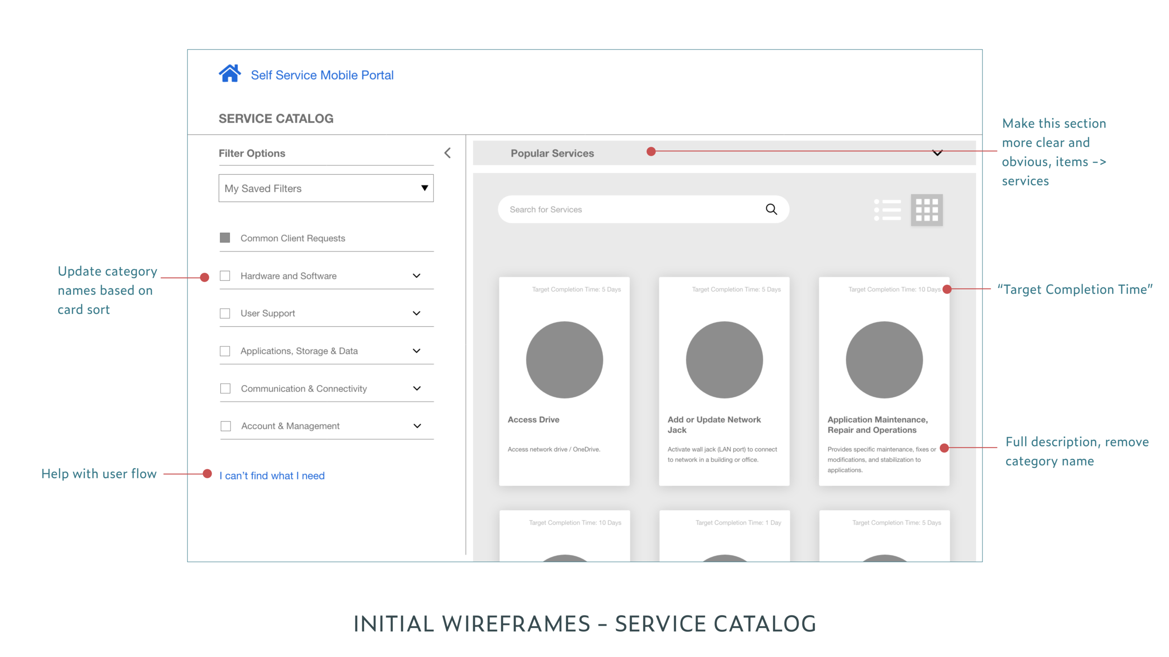
Task: Click the Access Drive circle image
Action: click(564, 359)
